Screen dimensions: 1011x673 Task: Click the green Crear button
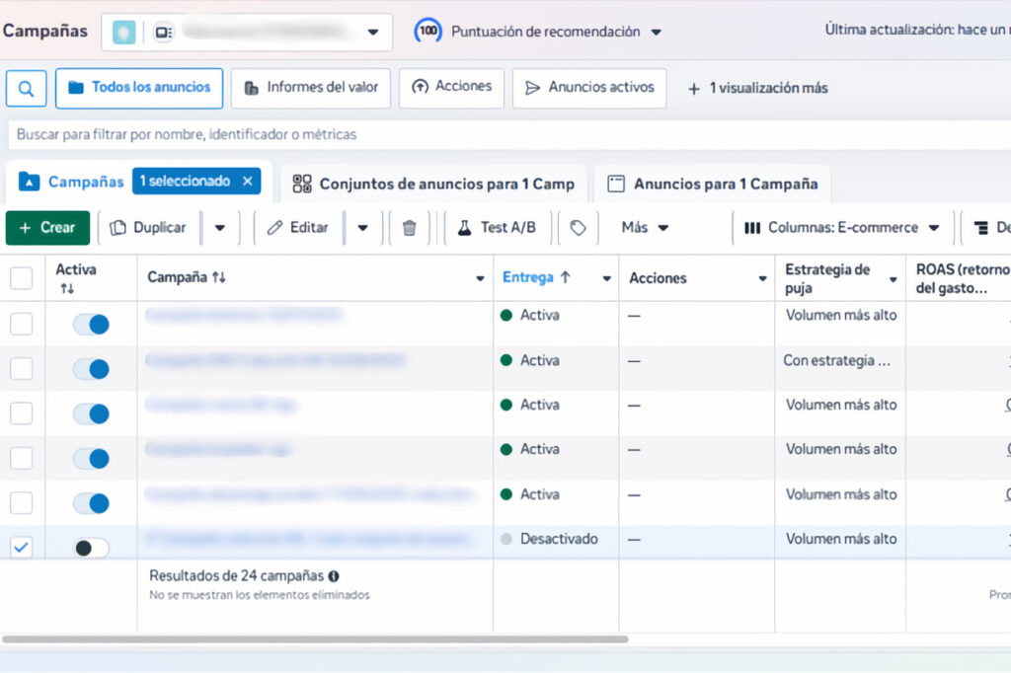click(47, 228)
